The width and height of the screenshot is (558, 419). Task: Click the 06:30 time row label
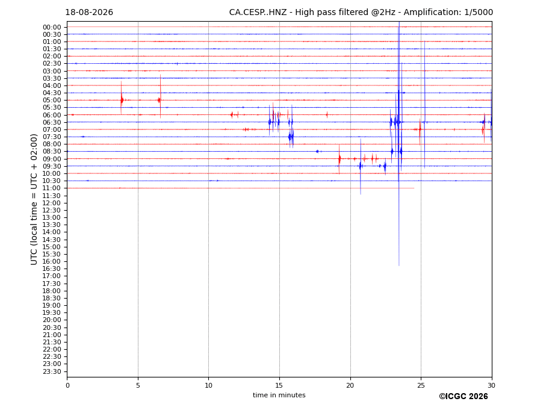point(52,122)
